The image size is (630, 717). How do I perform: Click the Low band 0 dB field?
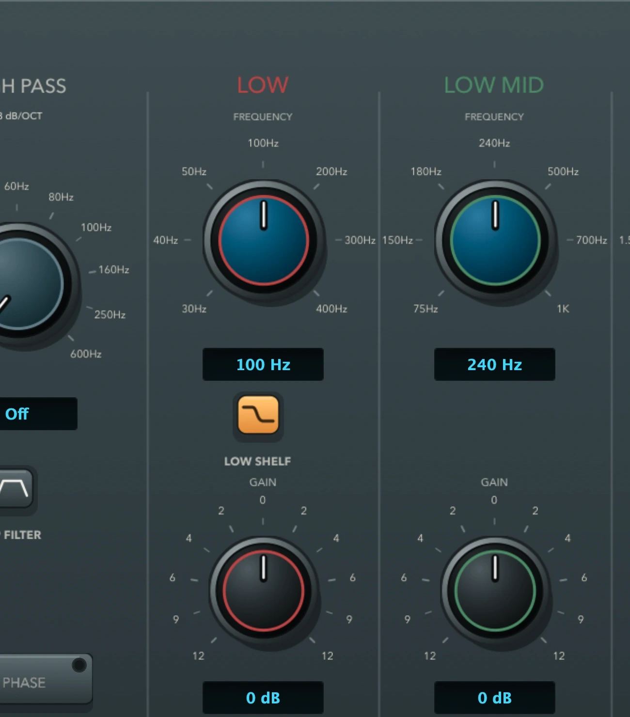pos(263,698)
